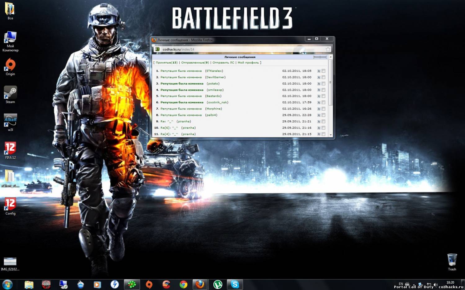Click the EN language indicator in tray
This screenshot has width=465, height=290.
[401, 284]
